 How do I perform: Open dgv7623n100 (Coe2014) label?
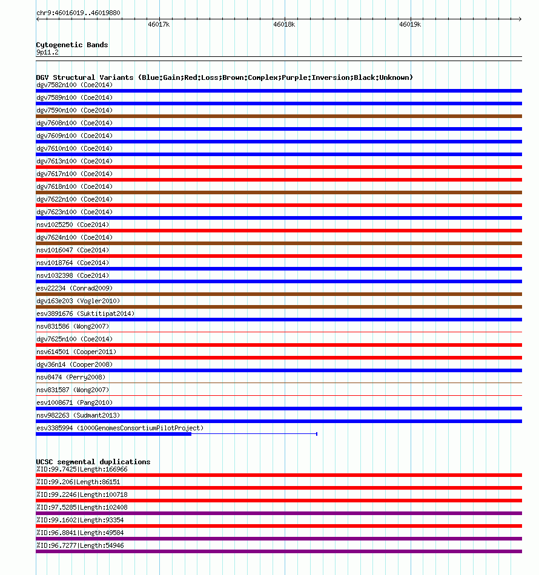click(74, 212)
